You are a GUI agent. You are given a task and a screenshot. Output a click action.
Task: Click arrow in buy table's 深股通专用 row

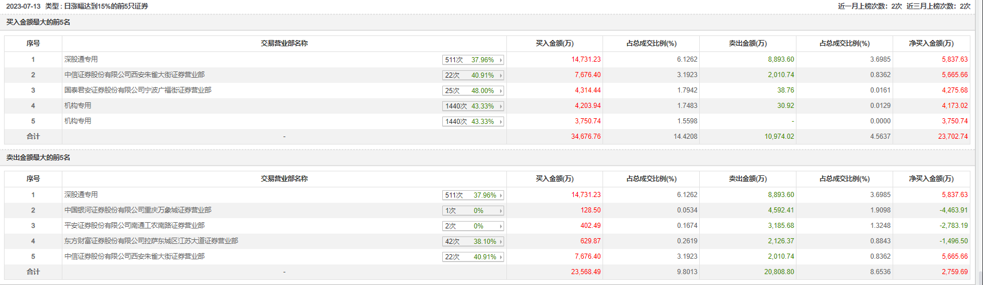pos(501,60)
